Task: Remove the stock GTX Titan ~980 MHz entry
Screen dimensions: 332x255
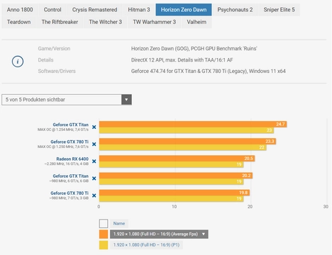Action: click(x=94, y=178)
